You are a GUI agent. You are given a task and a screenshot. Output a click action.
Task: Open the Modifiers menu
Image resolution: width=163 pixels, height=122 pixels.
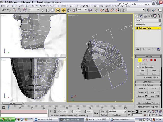click(x=44, y=6)
